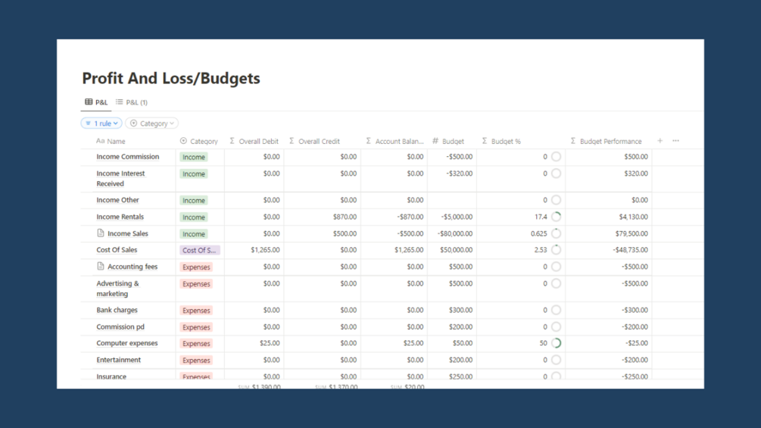Open the Cost Of Sales row
The width and height of the screenshot is (761, 428).
click(117, 250)
